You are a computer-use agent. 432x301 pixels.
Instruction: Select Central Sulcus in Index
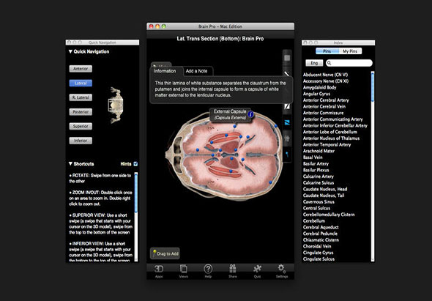click(x=316, y=208)
